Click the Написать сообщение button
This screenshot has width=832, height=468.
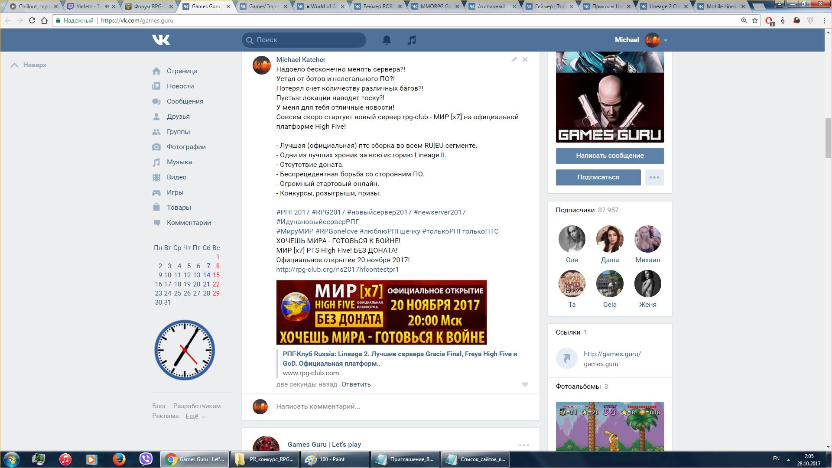pos(610,156)
